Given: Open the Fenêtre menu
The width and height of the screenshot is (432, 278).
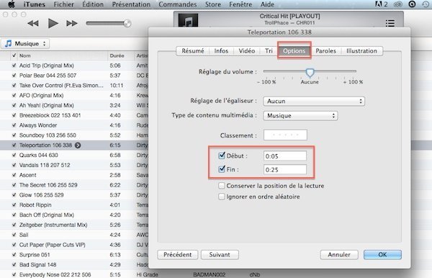Looking at the screenshot, I should tap(240, 4).
